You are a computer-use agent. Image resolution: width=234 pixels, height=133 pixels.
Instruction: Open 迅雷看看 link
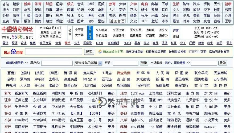pos(137,113)
